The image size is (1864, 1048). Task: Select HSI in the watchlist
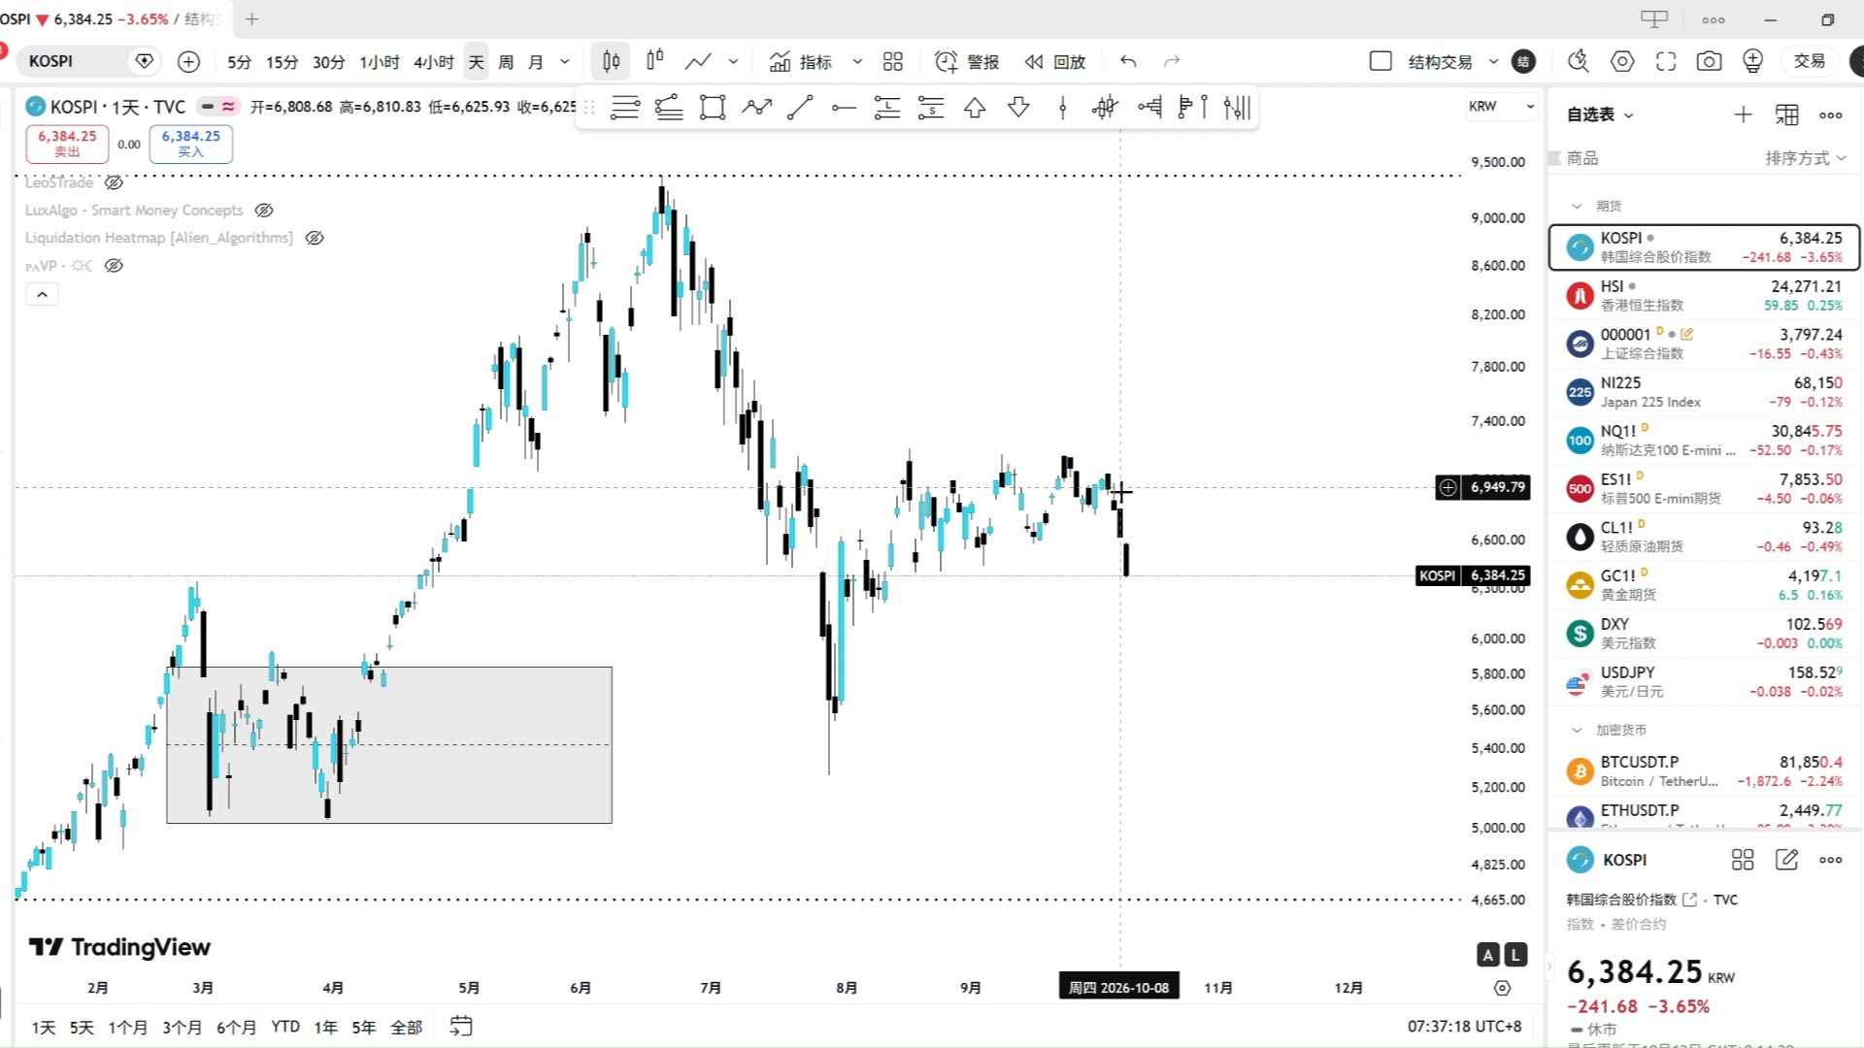[x=1704, y=295]
